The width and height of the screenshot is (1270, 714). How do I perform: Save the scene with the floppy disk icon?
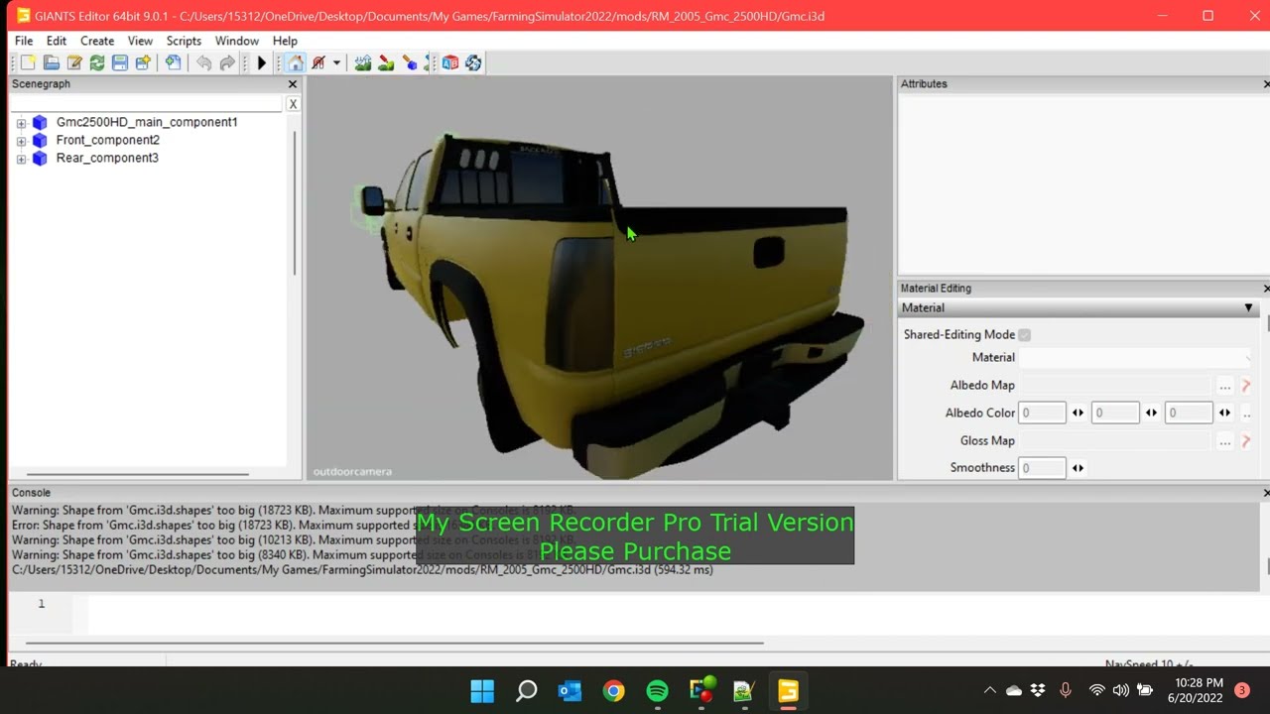click(120, 62)
